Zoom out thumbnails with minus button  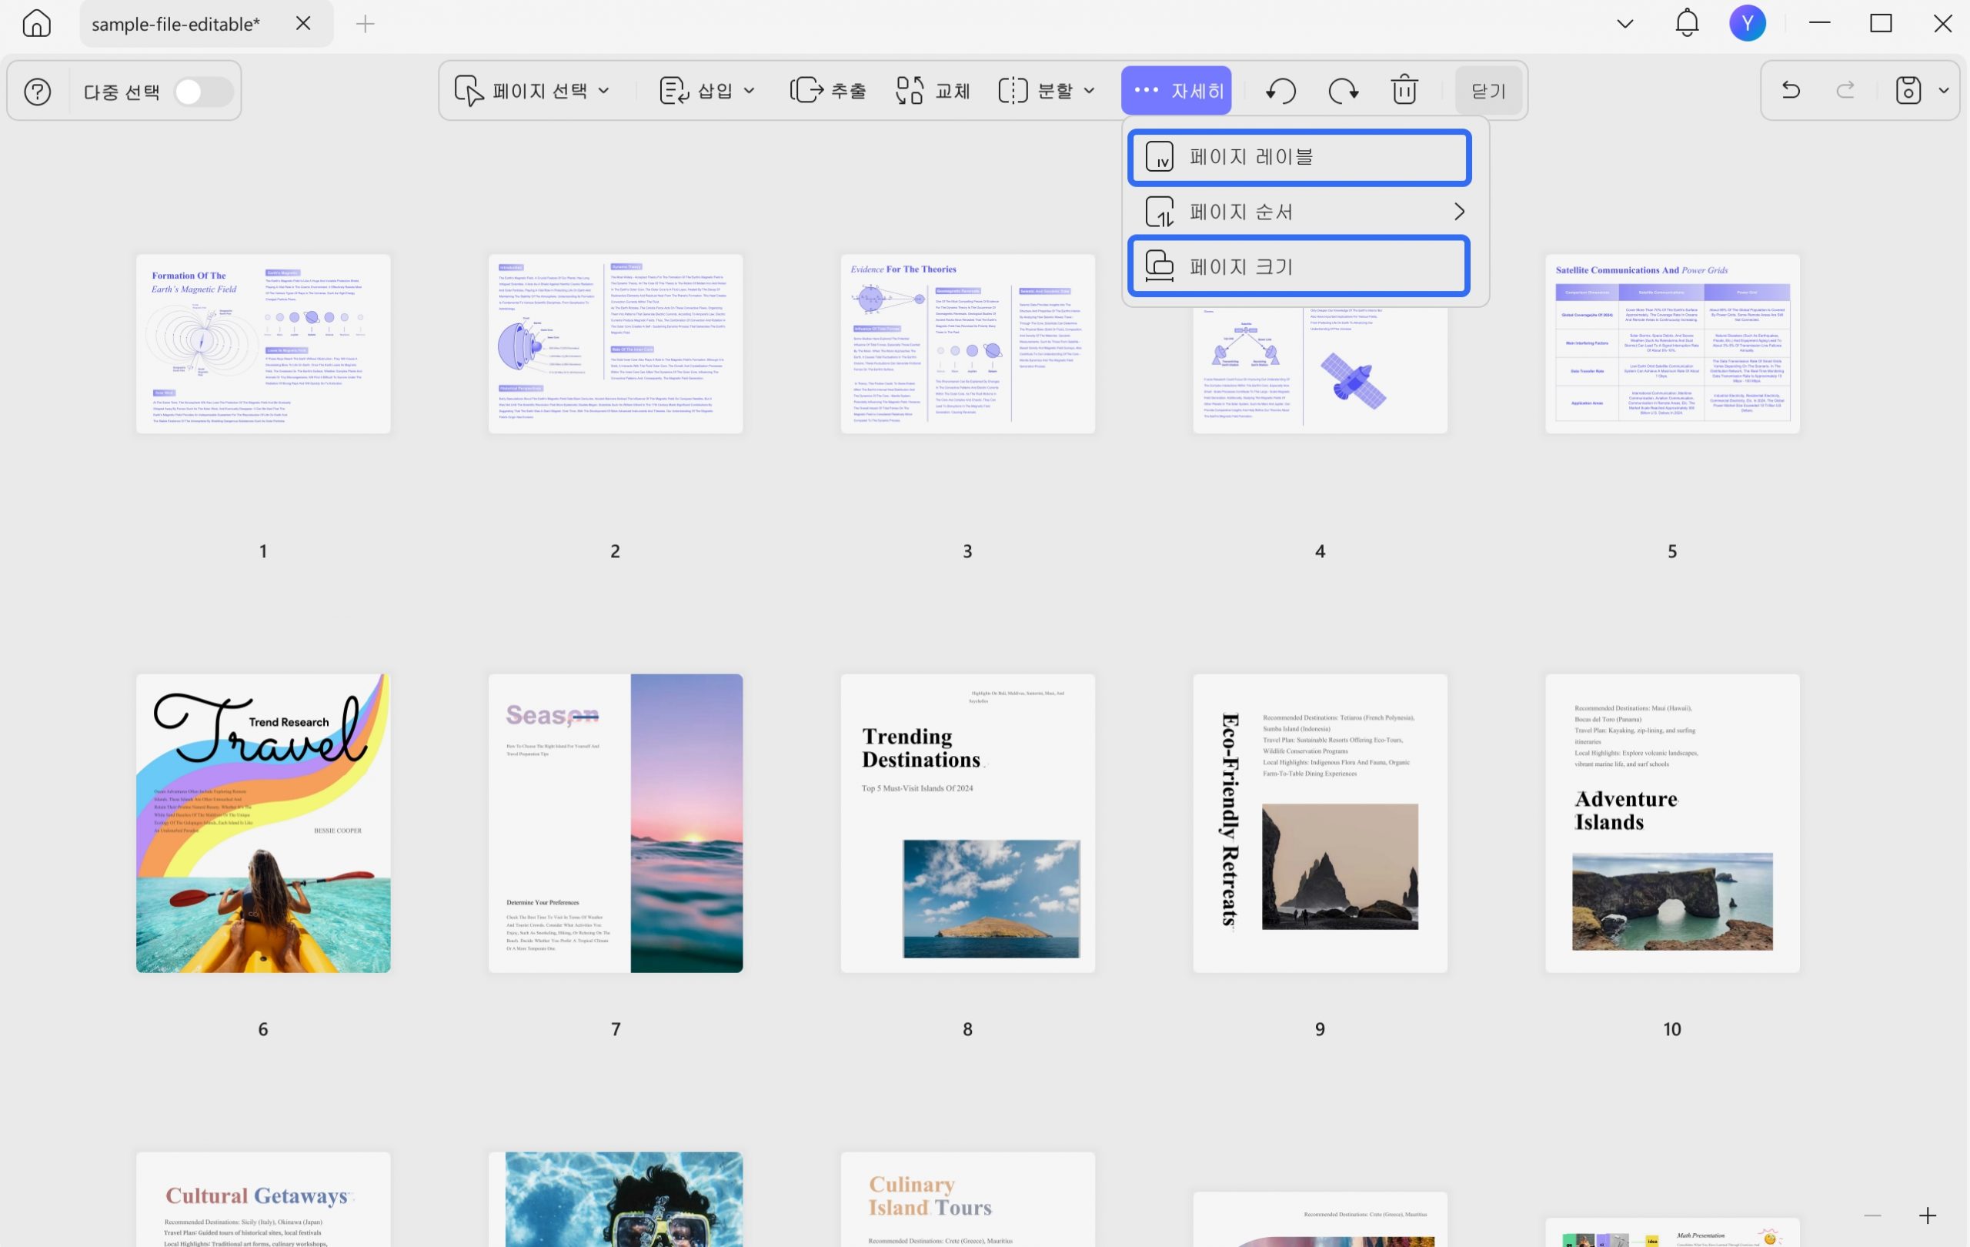pos(1872,1216)
